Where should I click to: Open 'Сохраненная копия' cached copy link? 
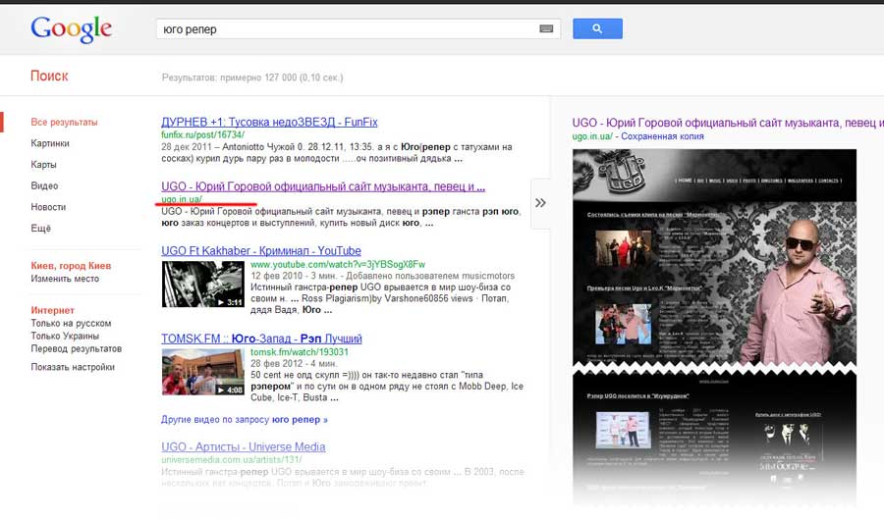(x=662, y=136)
